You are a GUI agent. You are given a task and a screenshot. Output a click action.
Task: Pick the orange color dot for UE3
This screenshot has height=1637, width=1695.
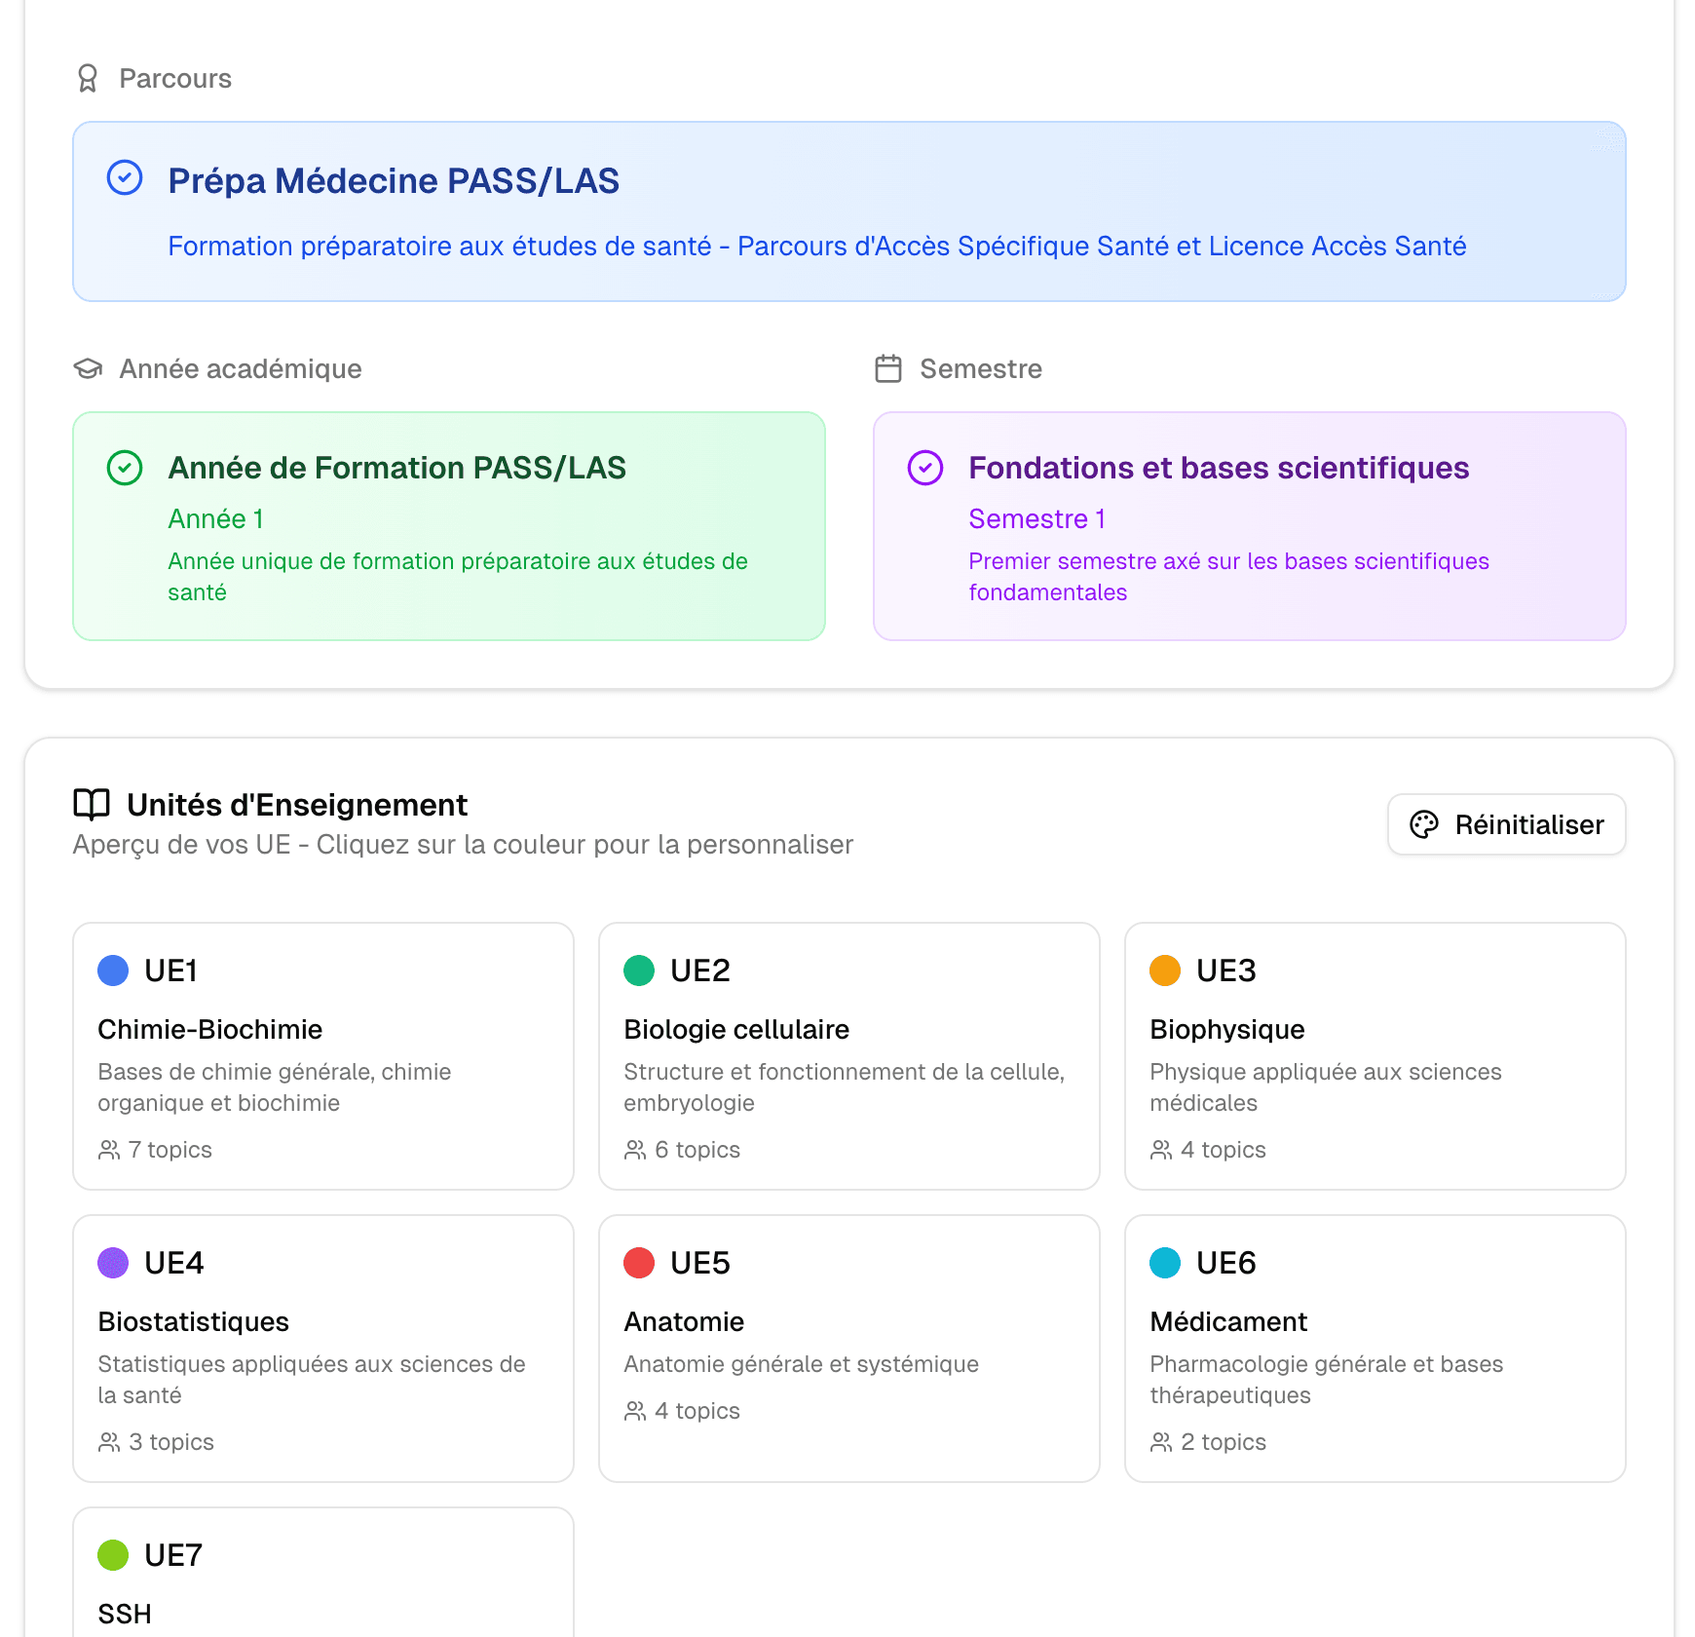[1165, 971]
